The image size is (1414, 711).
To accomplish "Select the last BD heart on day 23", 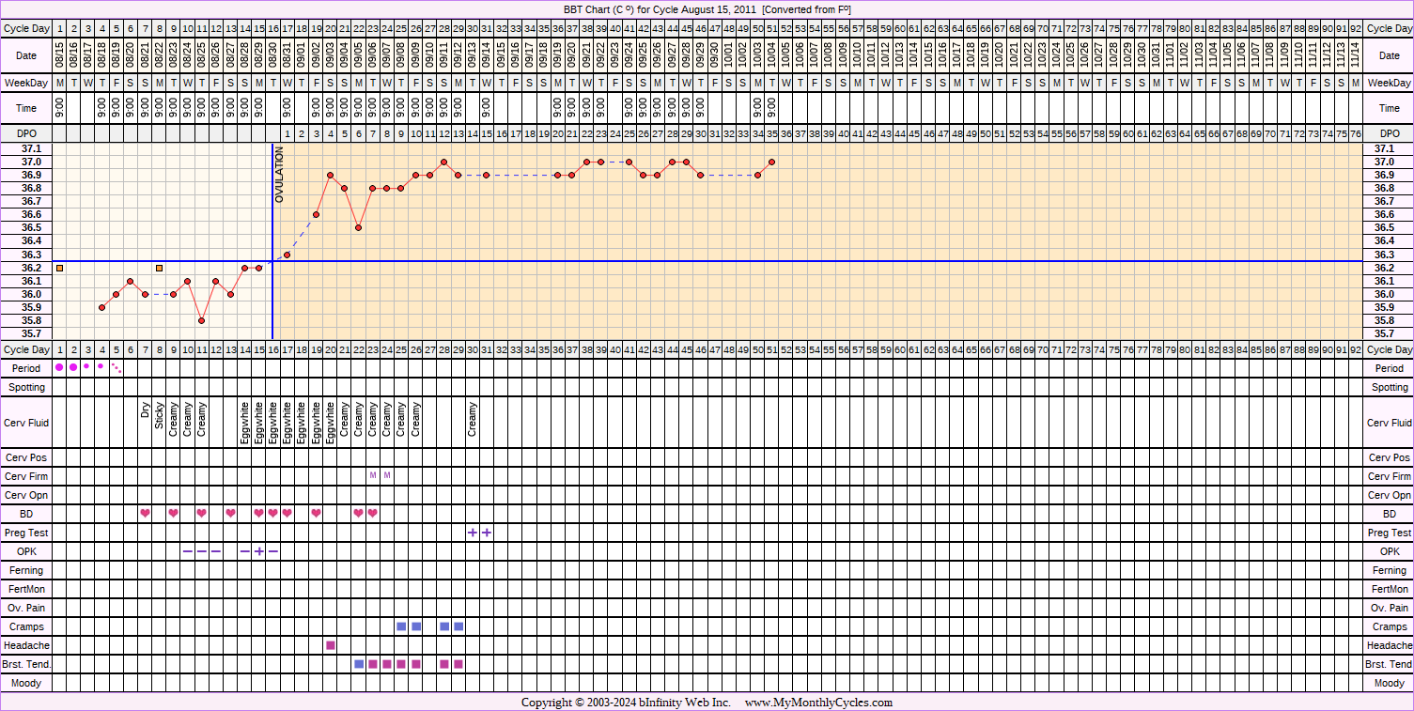I will (x=373, y=513).
